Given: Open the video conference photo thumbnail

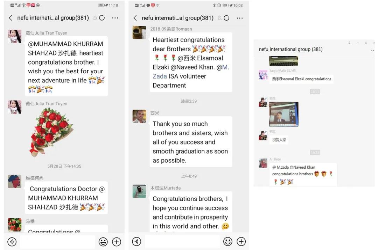Looking at the screenshot, I should pyautogui.click(x=284, y=114).
